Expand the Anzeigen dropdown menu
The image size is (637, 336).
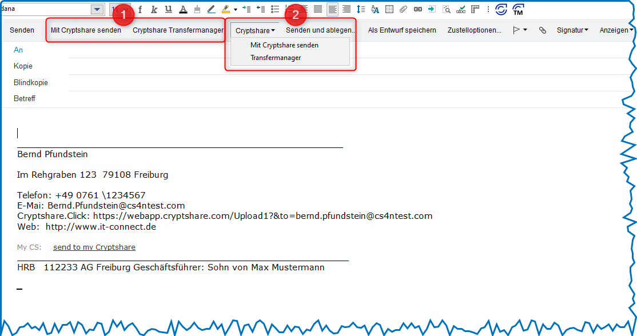[616, 30]
